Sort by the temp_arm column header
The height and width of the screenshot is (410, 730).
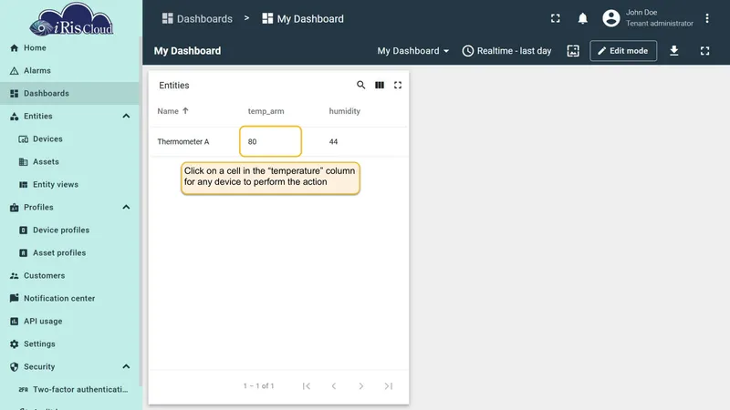pos(266,111)
